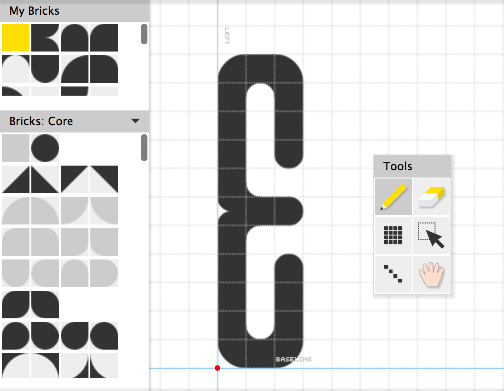Click the BASELINE guide label

pos(293,359)
